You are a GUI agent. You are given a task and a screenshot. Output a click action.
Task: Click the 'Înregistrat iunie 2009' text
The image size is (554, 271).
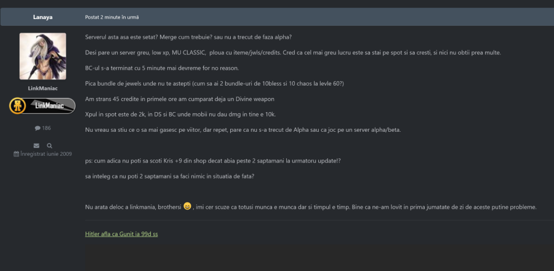click(46, 154)
